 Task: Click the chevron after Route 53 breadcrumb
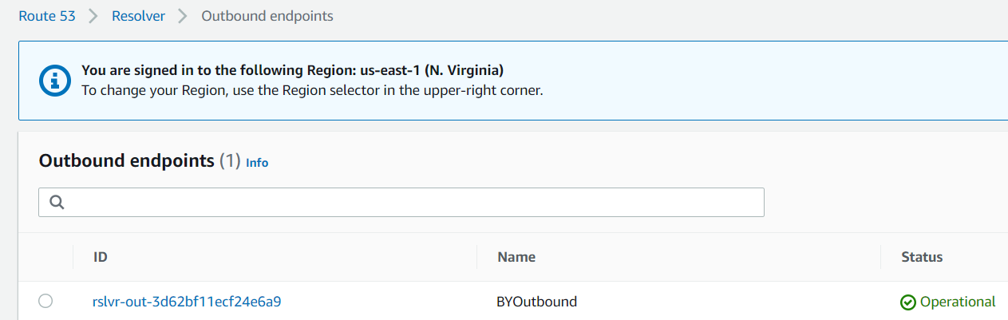point(93,16)
